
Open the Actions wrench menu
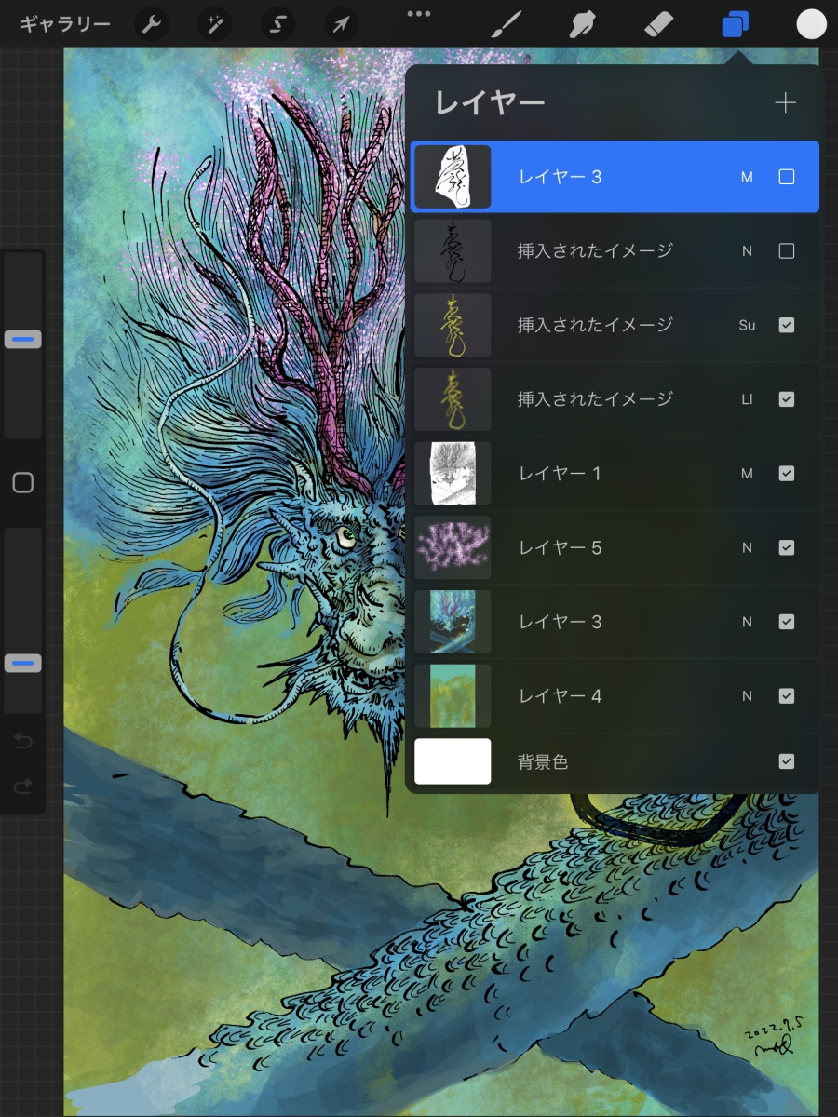(x=152, y=24)
